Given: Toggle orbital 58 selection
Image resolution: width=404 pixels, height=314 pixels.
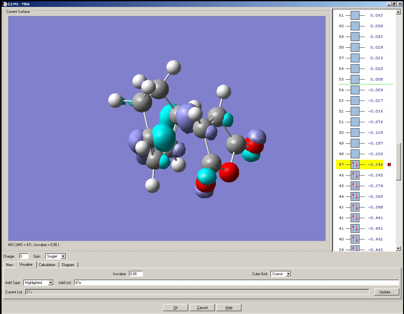Looking at the screenshot, I should click(355, 47).
